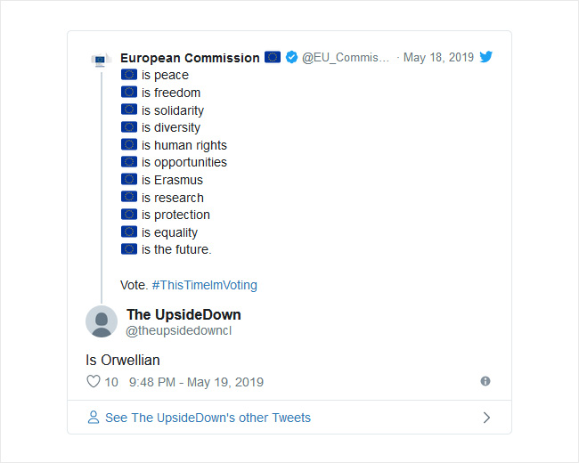Click the European Commission account name
This screenshot has height=463, width=579.
point(190,58)
